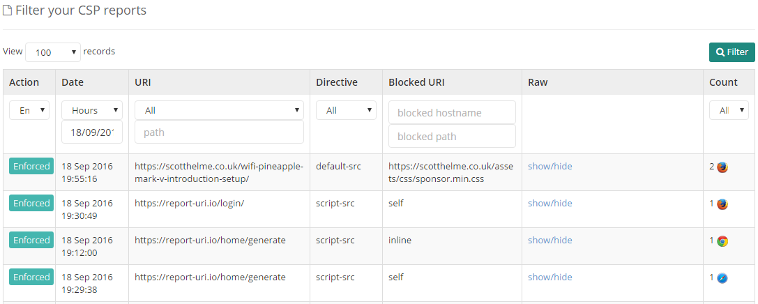Click the Chrome browser icon in the Count column
The image size is (758, 304).
pyautogui.click(x=722, y=241)
